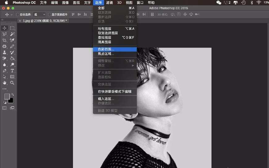This screenshot has width=269, height=168.
Task: Select the Hand tool
Action: point(5,83)
